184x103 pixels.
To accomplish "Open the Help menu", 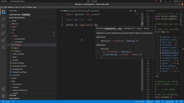I will pos(34,7).
